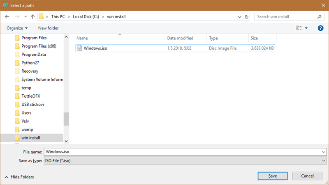The image size is (329, 185).
Task: Expand the view options dropdown arrow
Action: pyautogui.click(x=306, y=28)
